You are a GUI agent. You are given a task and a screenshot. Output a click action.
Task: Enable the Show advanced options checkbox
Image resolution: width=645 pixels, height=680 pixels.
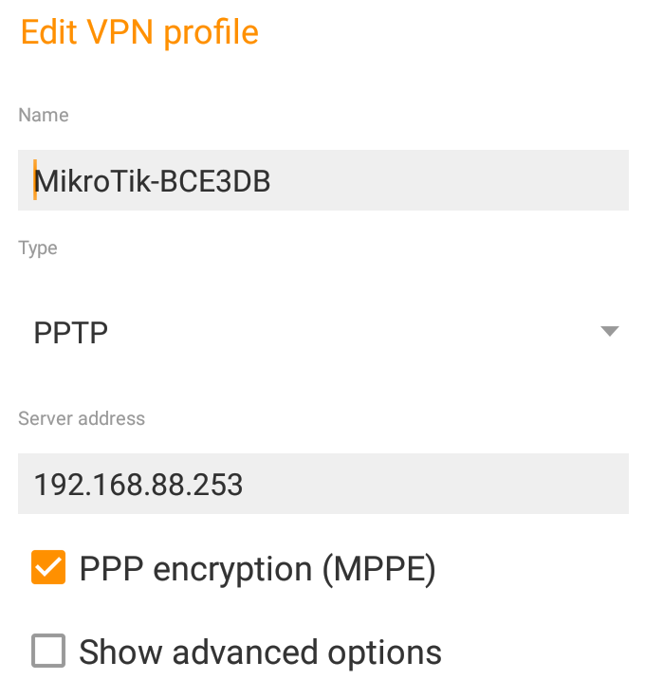coord(48,652)
